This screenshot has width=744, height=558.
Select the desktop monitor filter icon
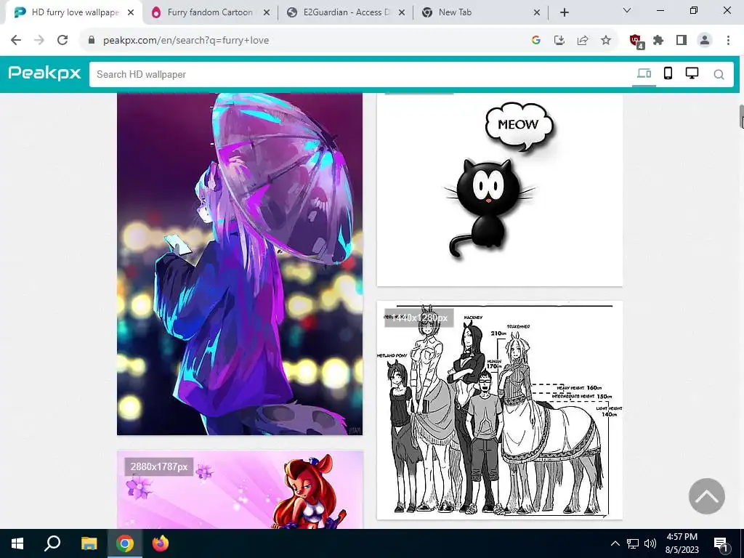pos(692,73)
